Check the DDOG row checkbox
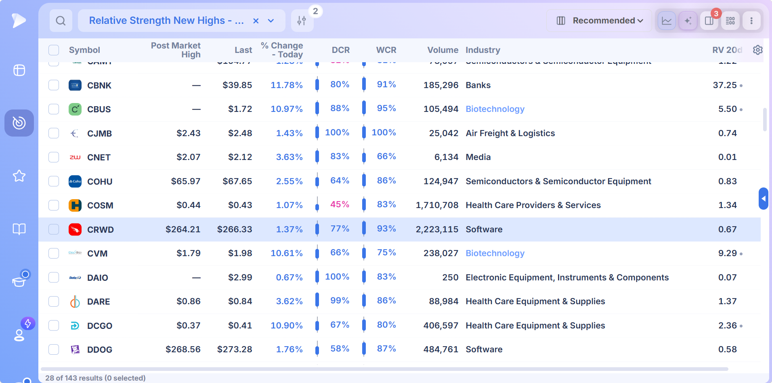This screenshot has height=383, width=772. [54, 349]
